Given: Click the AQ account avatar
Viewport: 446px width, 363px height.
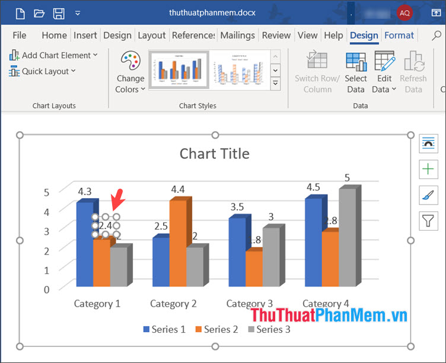Looking at the screenshot, I should (404, 13).
